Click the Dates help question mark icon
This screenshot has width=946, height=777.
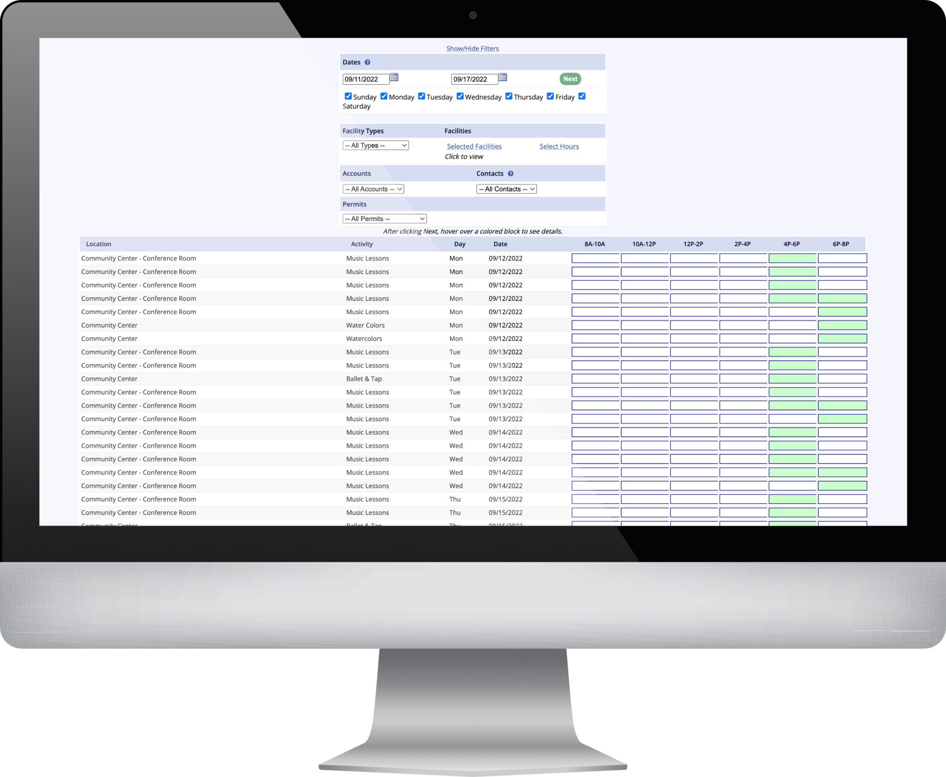(368, 62)
